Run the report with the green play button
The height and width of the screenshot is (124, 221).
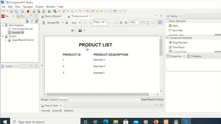(67, 23)
